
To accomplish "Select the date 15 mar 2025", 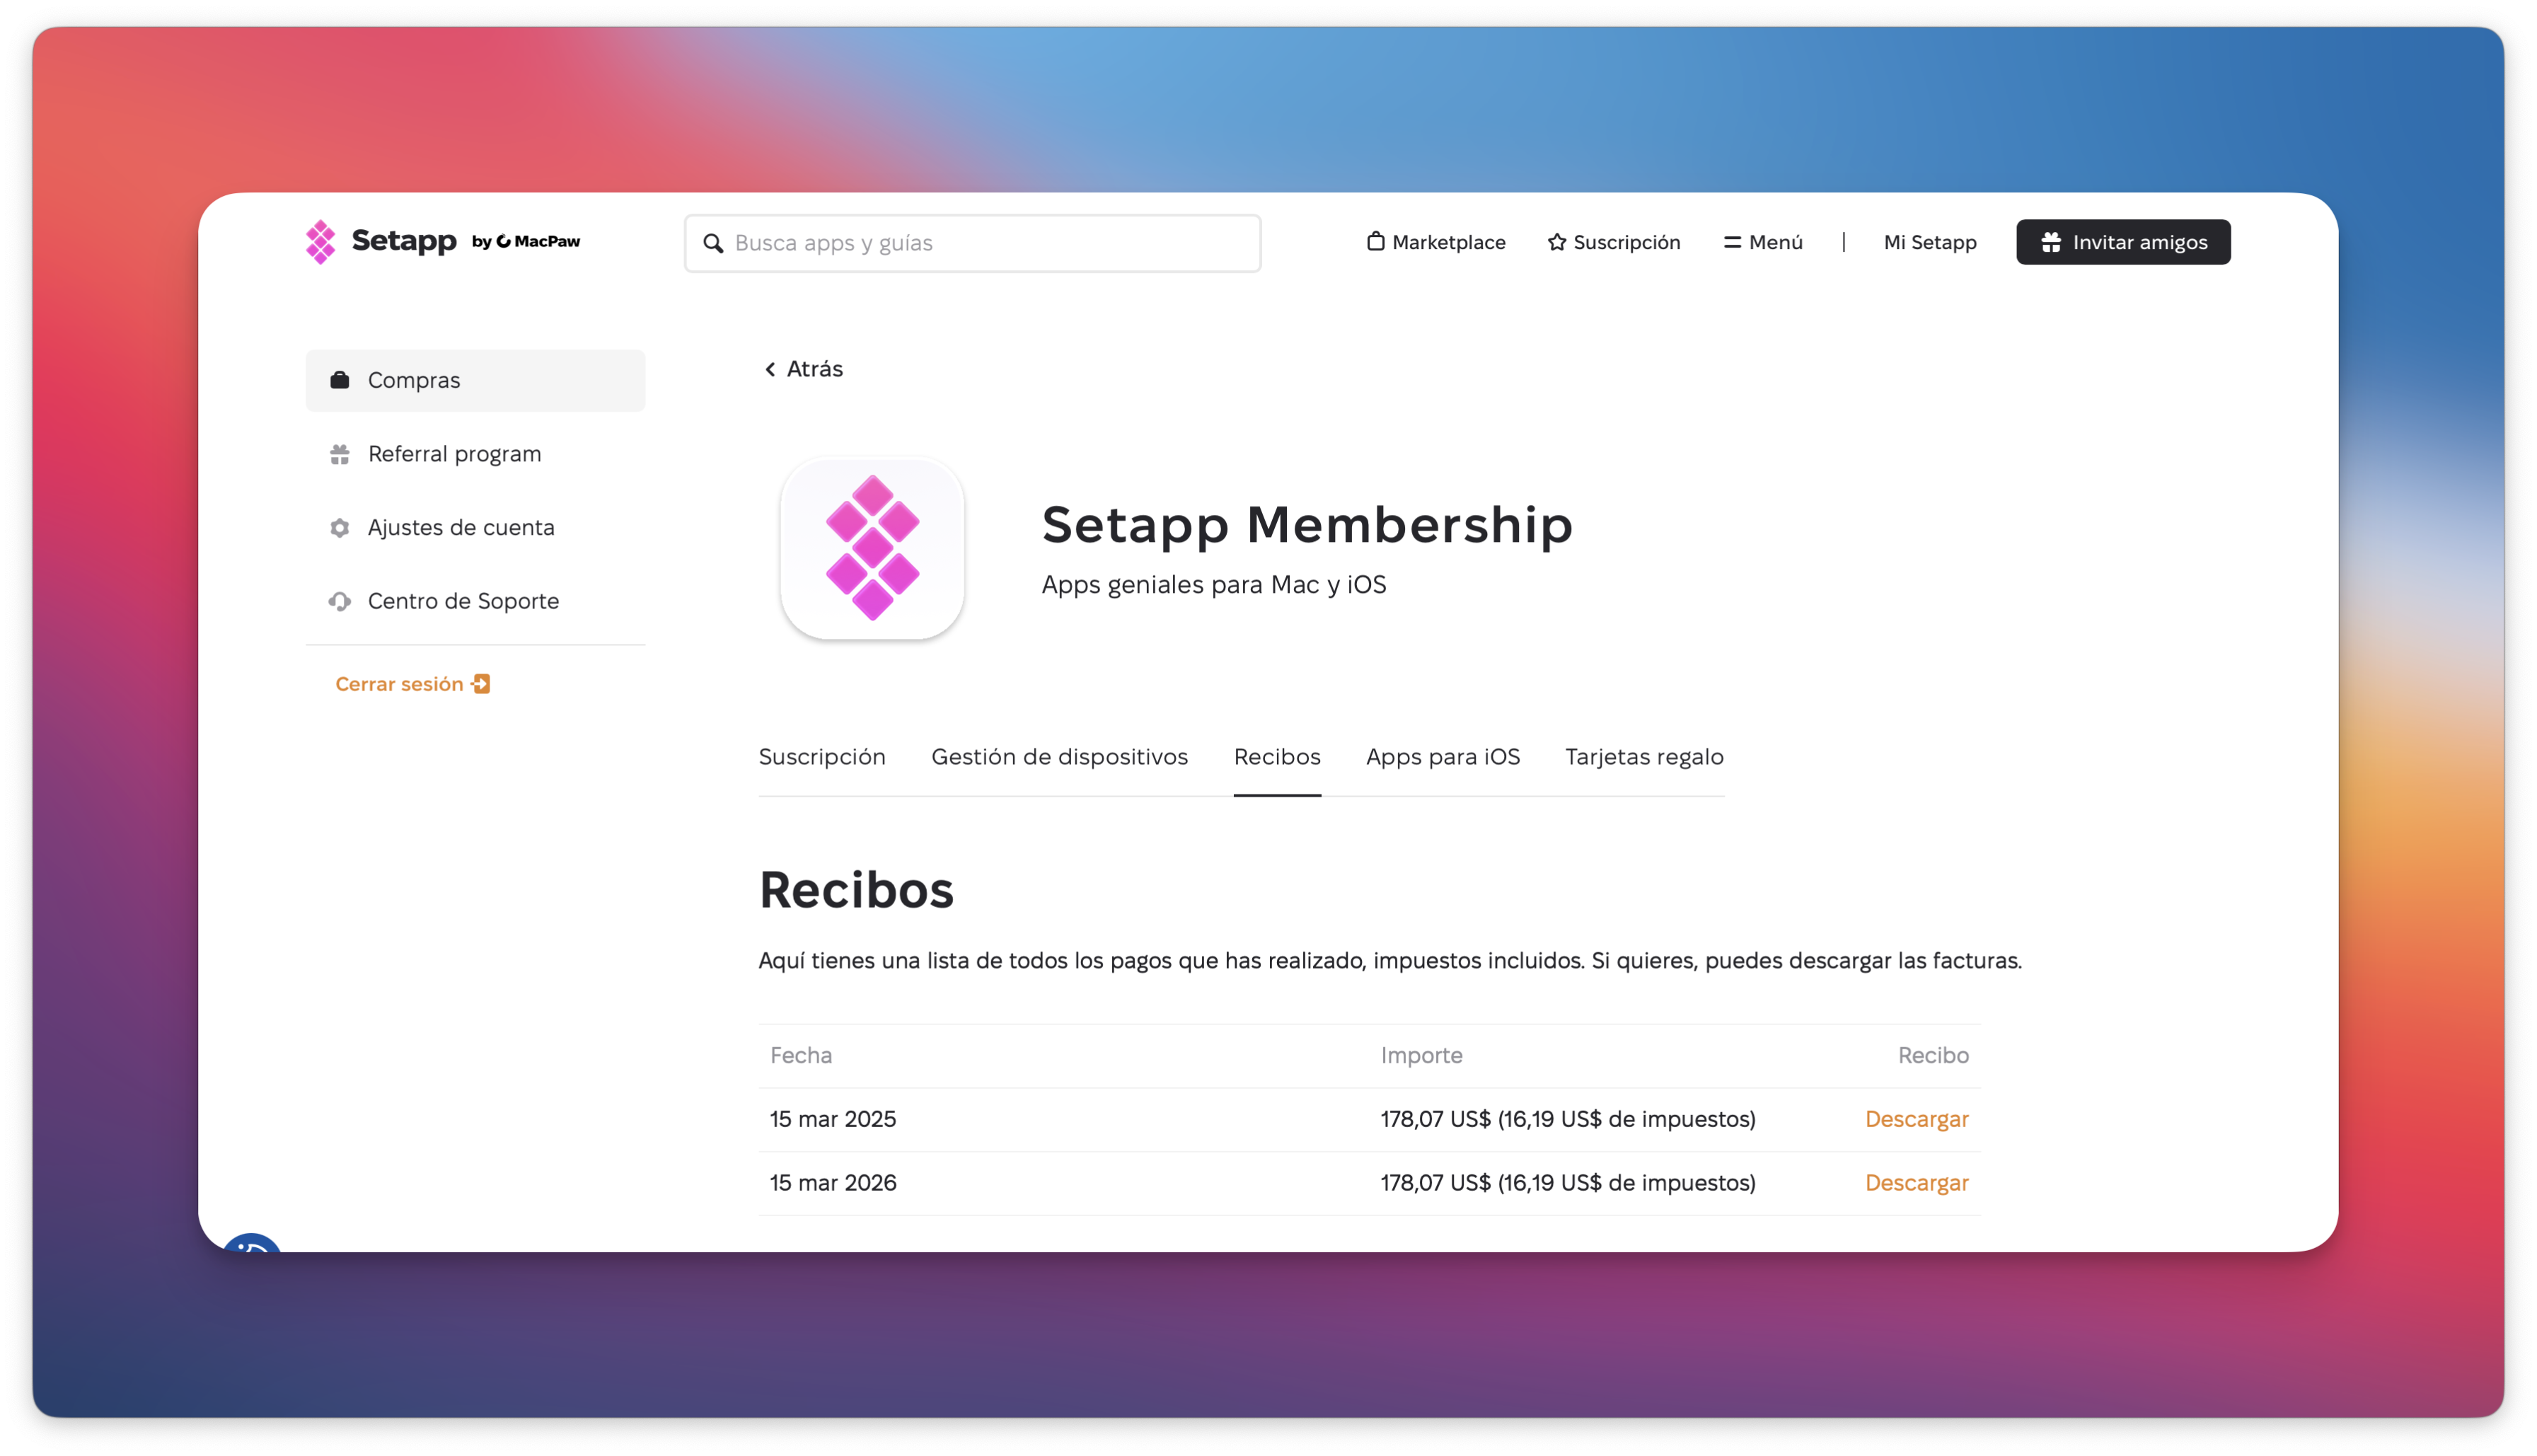I will point(833,1119).
